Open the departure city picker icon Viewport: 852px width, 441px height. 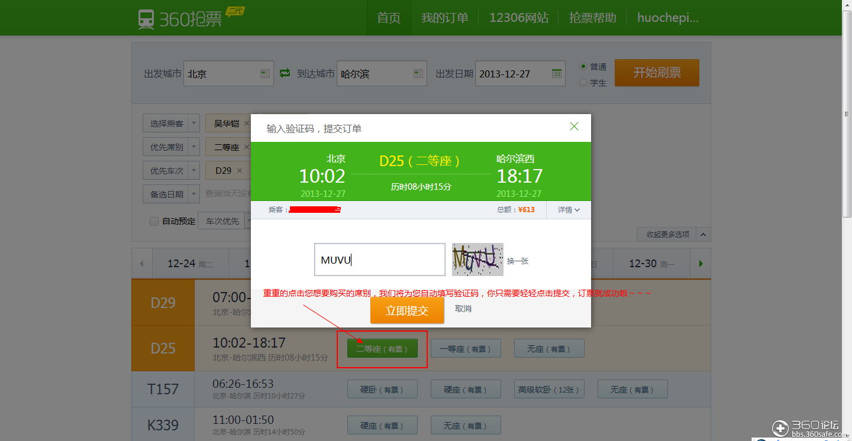[264, 74]
